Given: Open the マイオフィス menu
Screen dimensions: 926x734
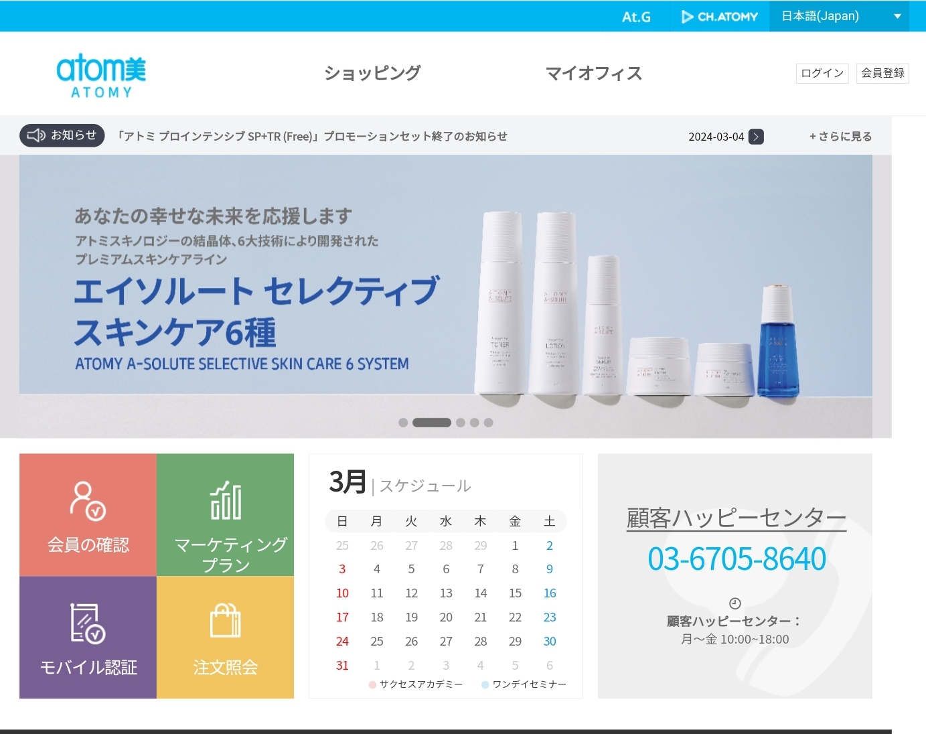Looking at the screenshot, I should pos(594,73).
